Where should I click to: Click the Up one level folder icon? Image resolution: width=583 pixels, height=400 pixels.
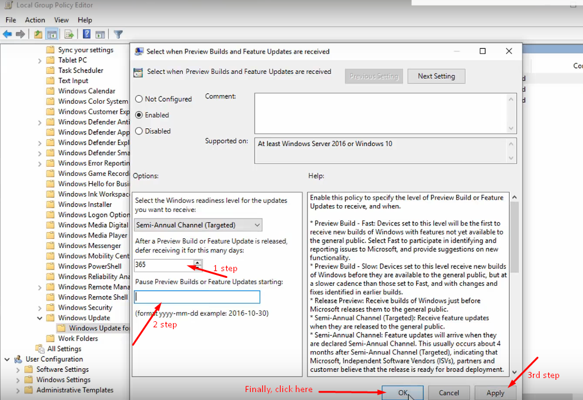[x=38, y=34]
